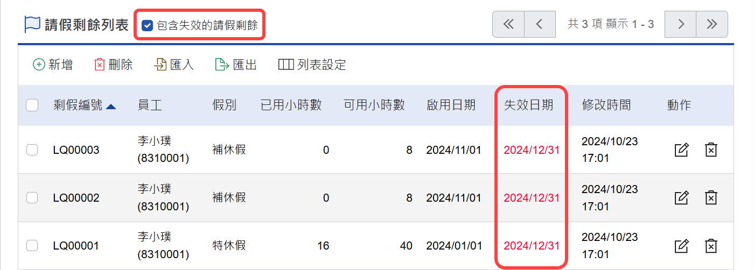Click the edit icon for LQ00003
The image size is (754, 270).
[x=682, y=150]
